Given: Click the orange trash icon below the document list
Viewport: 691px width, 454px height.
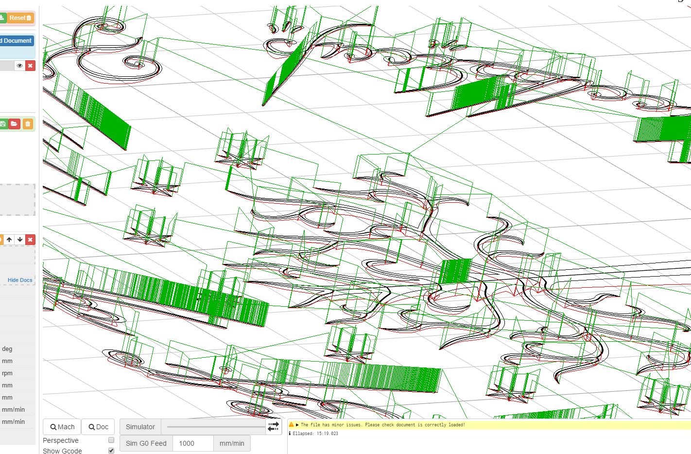Looking at the screenshot, I should [x=28, y=124].
